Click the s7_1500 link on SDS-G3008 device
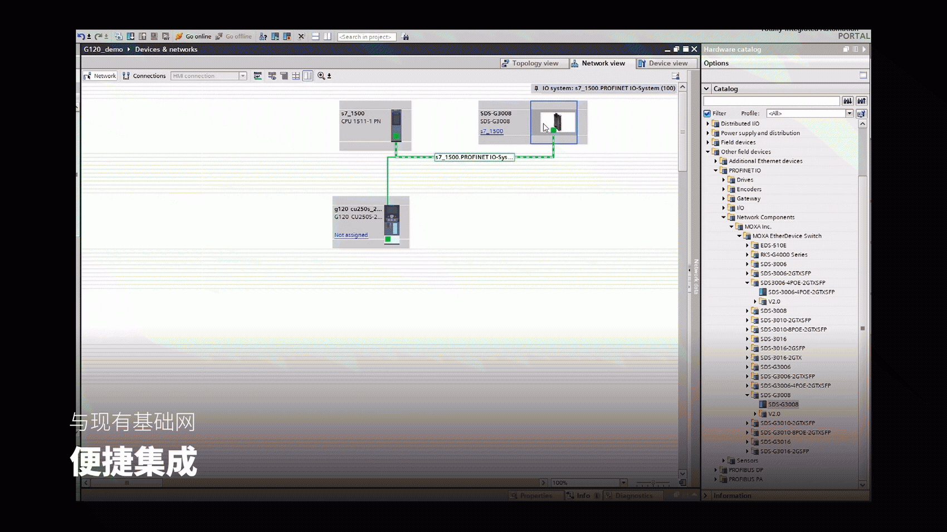Image resolution: width=947 pixels, height=532 pixels. click(x=491, y=131)
